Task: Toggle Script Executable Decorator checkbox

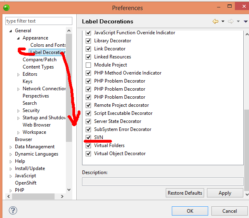Action: pyautogui.click(x=89, y=113)
